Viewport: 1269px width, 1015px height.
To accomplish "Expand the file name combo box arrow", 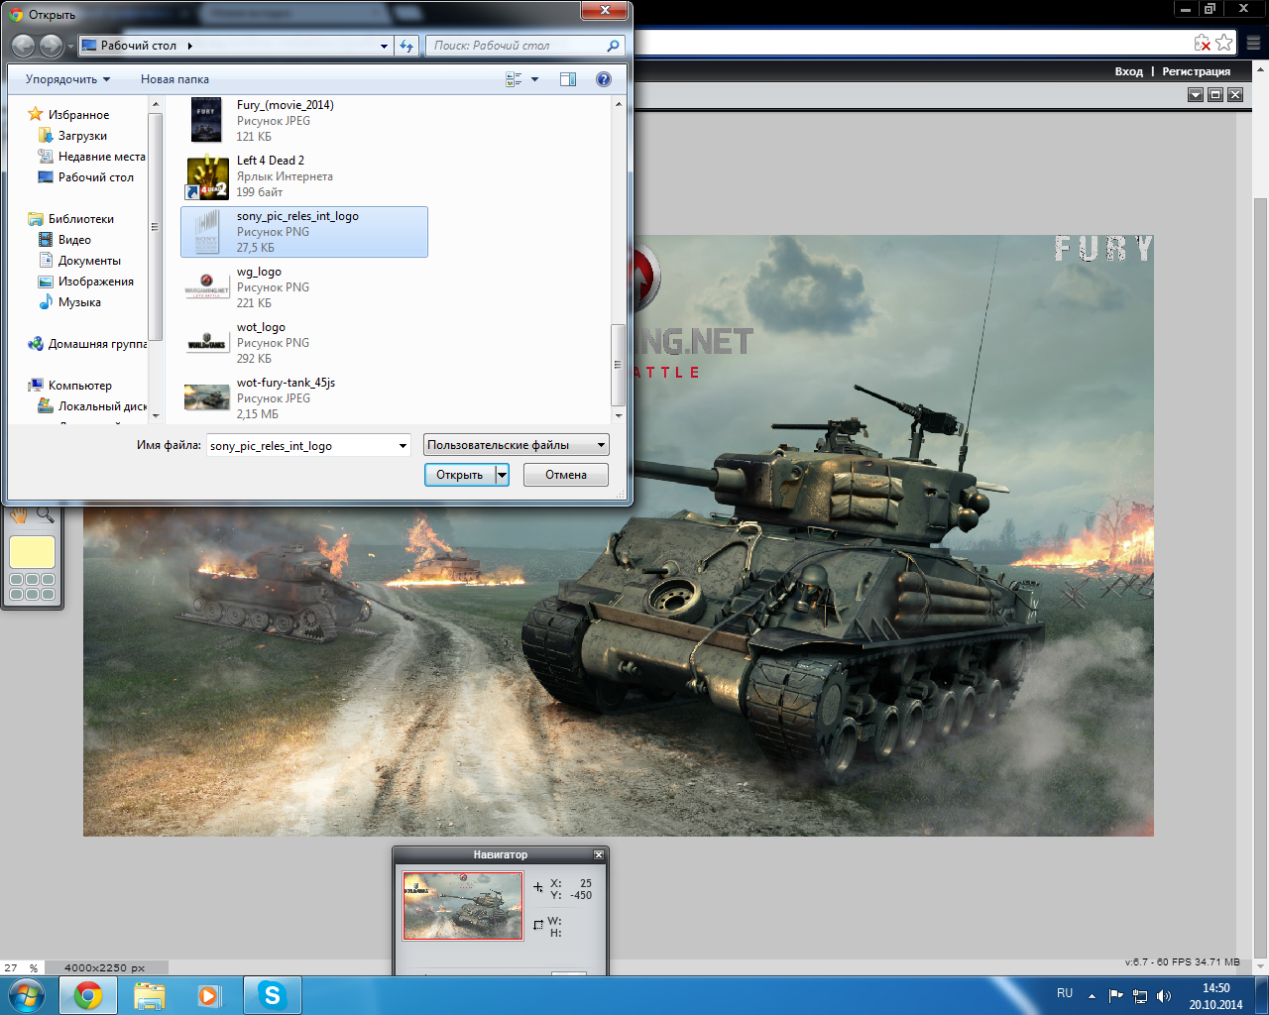I will click(x=403, y=446).
